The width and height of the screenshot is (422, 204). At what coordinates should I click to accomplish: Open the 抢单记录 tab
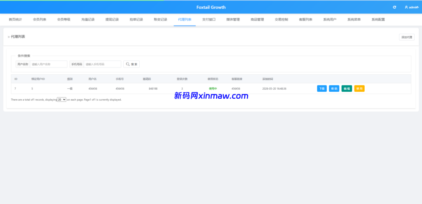click(x=136, y=20)
